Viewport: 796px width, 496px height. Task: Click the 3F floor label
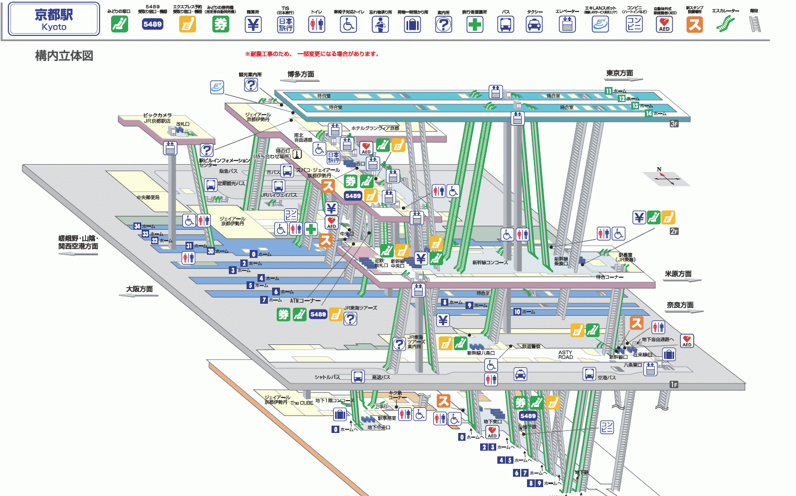pyautogui.click(x=674, y=124)
